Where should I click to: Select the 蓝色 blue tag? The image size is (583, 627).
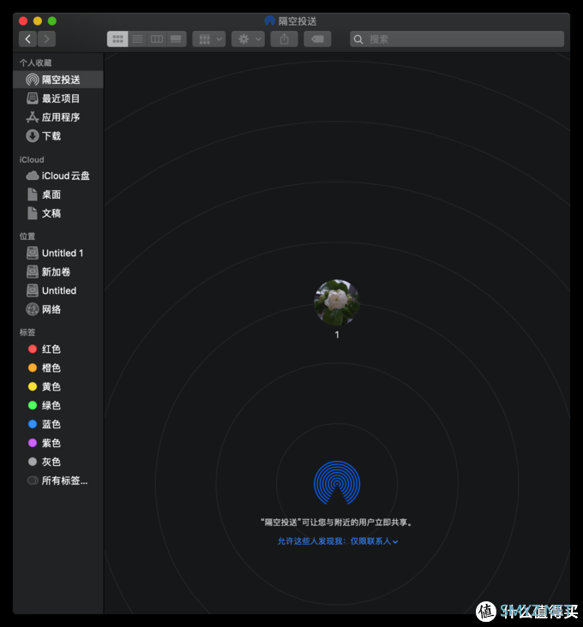[x=58, y=424]
